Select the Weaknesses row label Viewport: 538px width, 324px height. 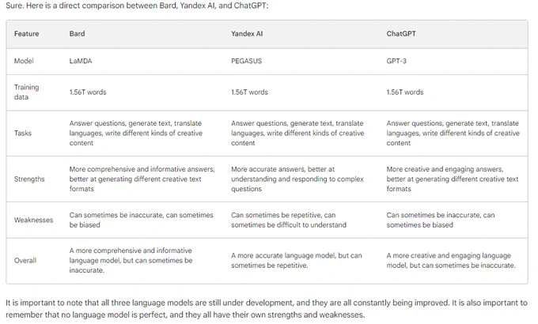33,220
